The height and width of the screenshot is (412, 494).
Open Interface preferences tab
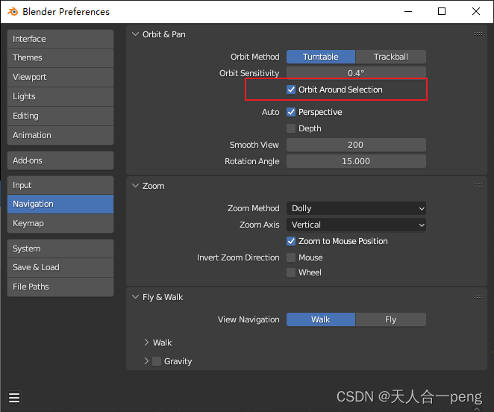pyautogui.click(x=60, y=39)
